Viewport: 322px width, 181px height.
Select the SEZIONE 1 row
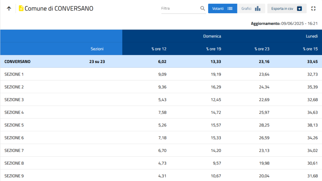coord(14,74)
